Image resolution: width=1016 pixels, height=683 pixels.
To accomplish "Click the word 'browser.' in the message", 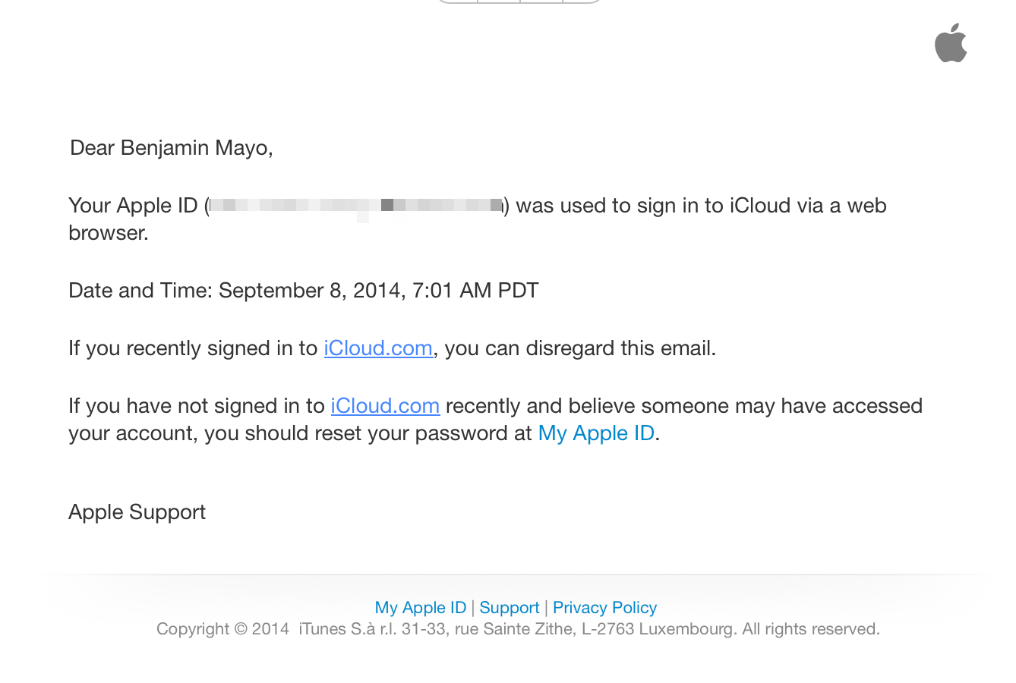I will point(108,233).
